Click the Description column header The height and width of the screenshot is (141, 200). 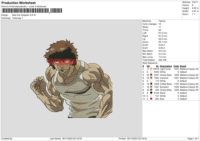tap(166, 66)
